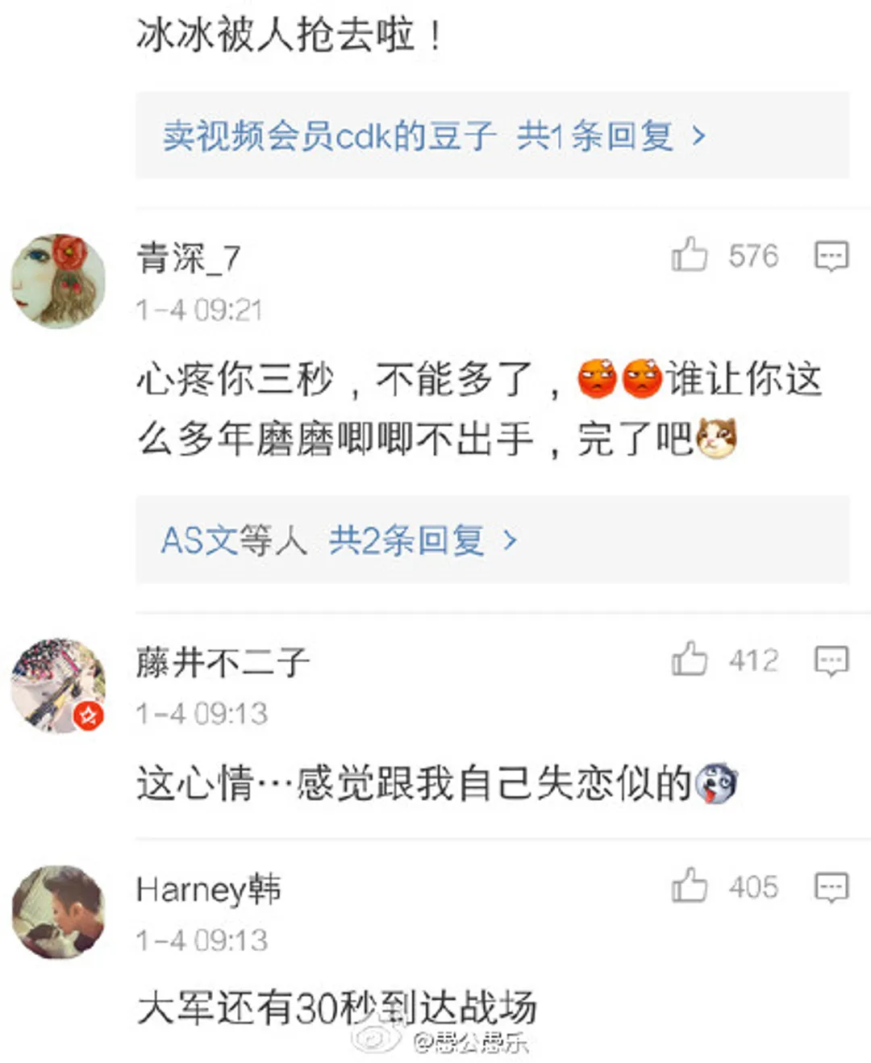871x1063 pixels.
Task: Open reply box for 藤井不二子 comment
Action: pos(831,661)
